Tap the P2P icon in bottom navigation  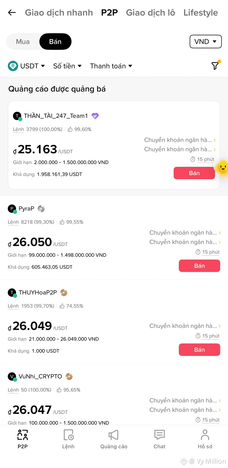pos(23,435)
